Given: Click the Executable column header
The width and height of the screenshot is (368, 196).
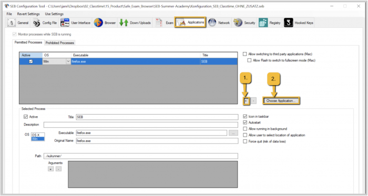Looking at the screenshot, I should (136, 55).
